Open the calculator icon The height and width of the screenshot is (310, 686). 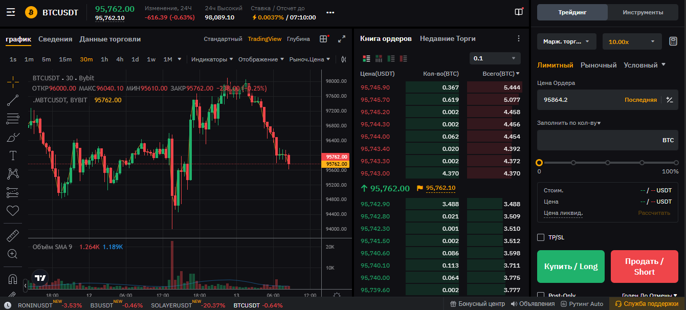tap(673, 41)
